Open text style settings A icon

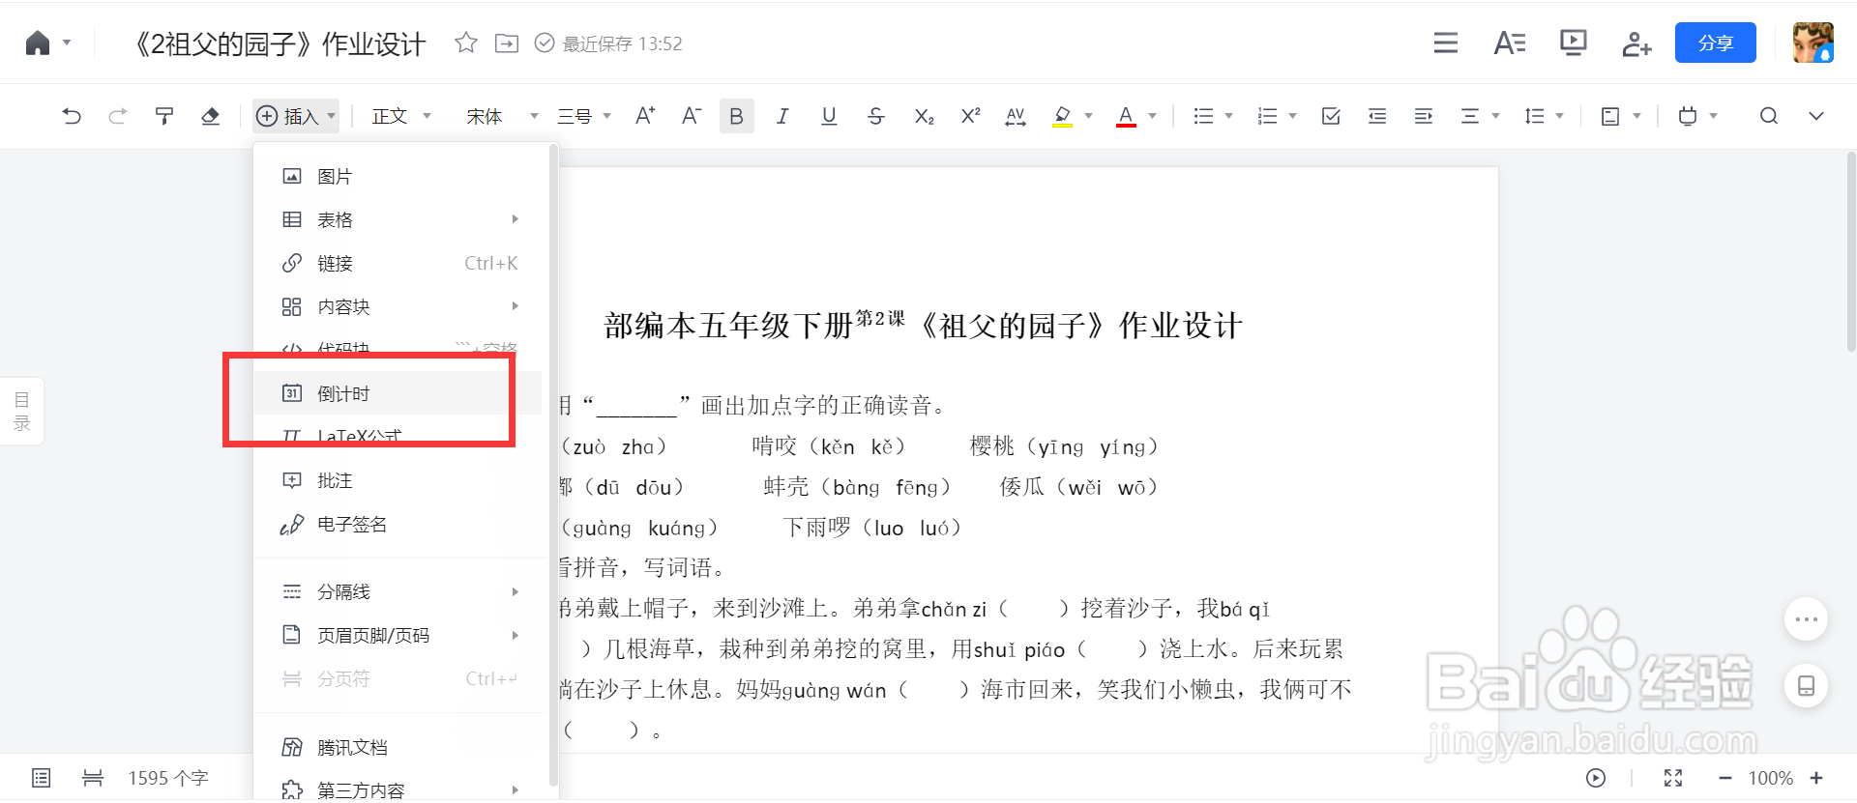click(1510, 43)
